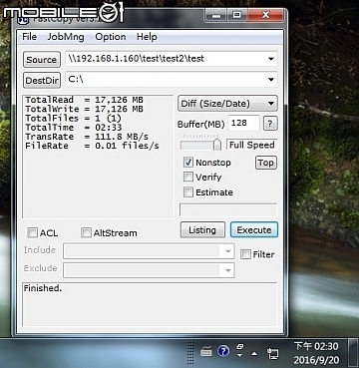Click the Buffer(MB) input field

(x=243, y=124)
